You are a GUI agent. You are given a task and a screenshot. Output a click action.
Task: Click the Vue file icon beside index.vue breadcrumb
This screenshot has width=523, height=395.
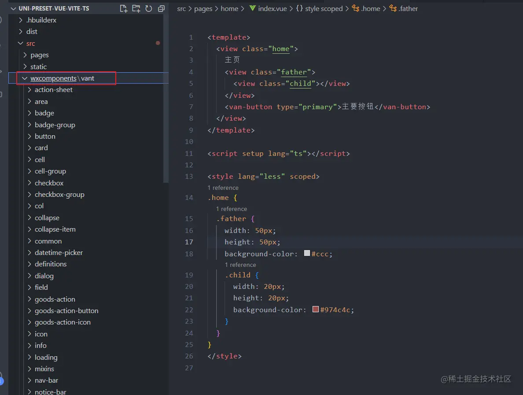253,8
